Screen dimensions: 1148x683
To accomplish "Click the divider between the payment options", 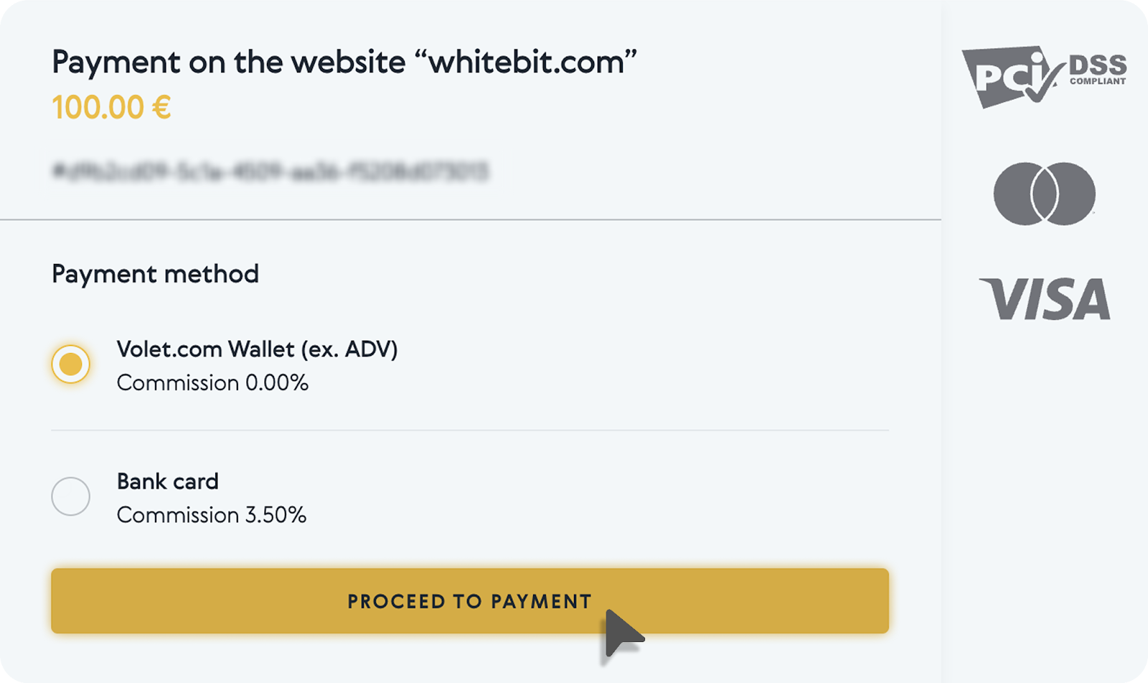I will tap(470, 430).
